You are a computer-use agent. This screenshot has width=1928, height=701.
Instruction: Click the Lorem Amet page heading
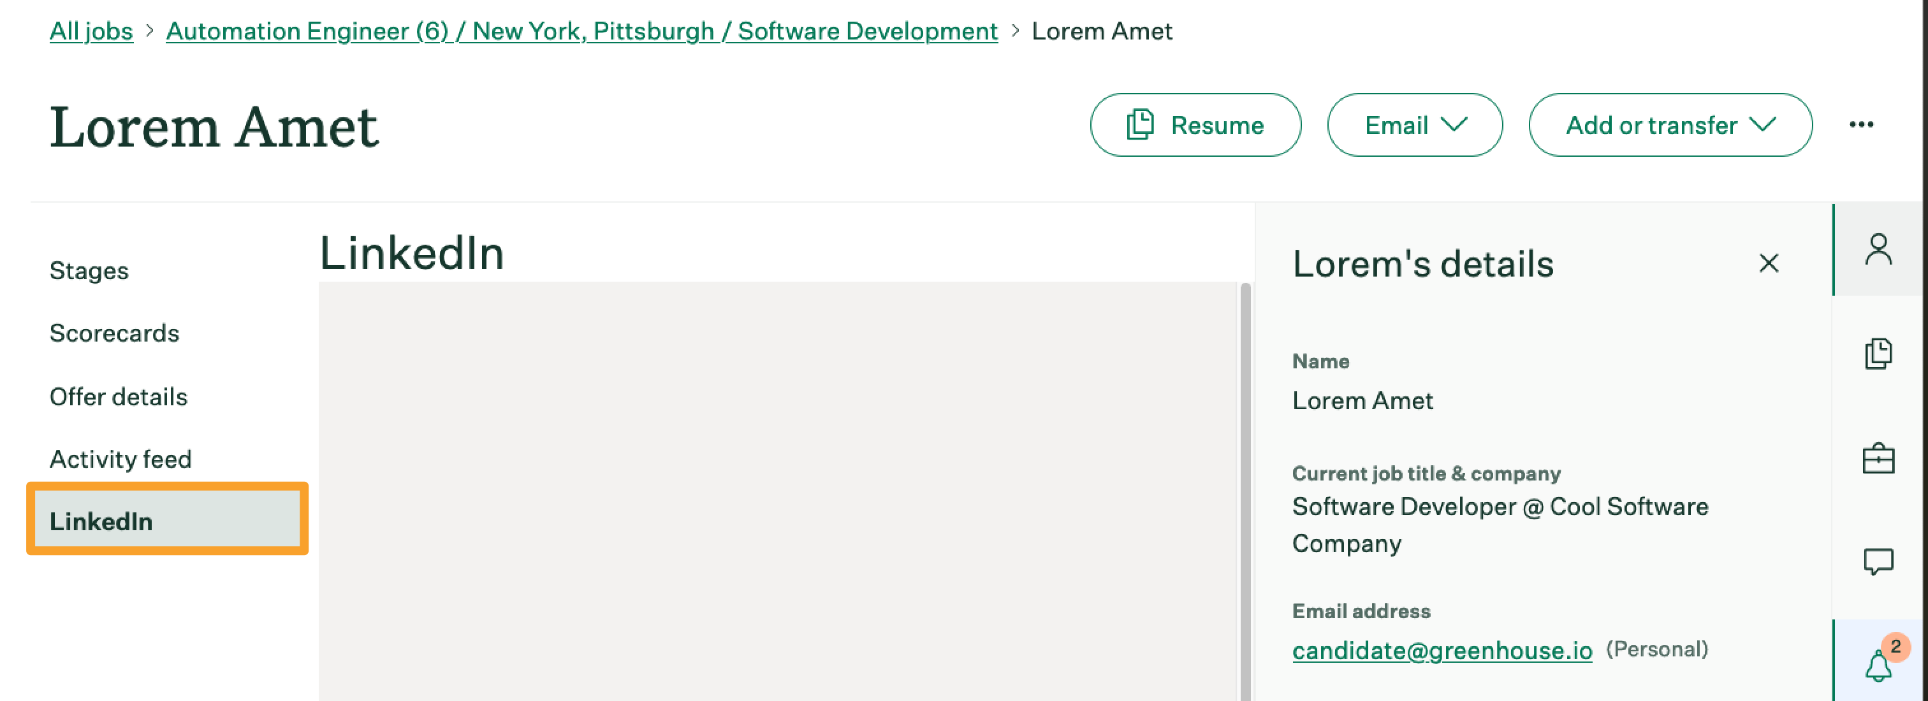tap(214, 126)
